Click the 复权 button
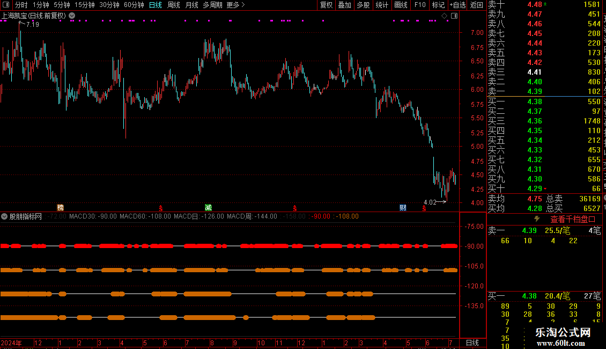Screen dimensions: 606x349 (x=326, y=5)
